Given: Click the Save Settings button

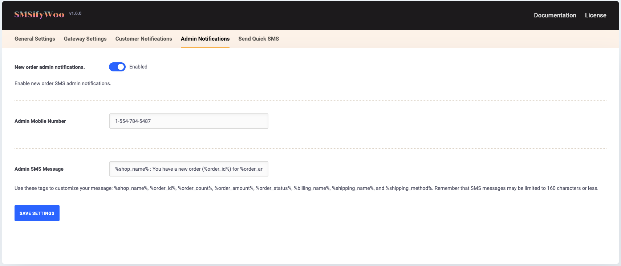Looking at the screenshot, I should coord(37,213).
